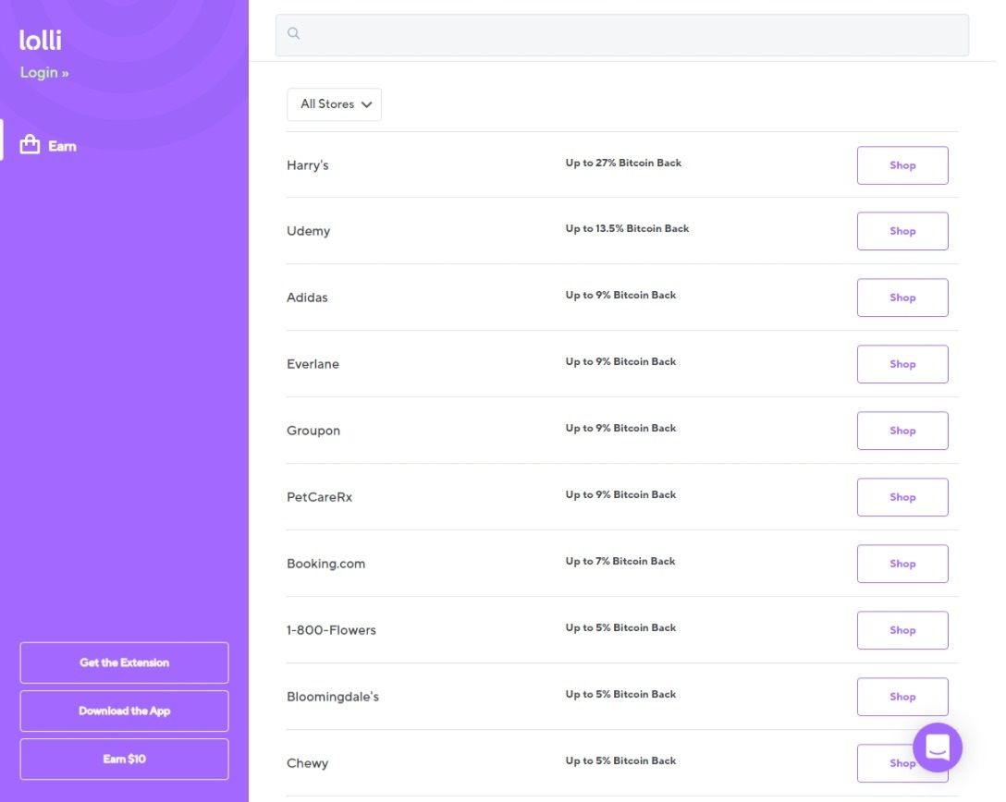Click Shop next to Groupon

tap(902, 431)
